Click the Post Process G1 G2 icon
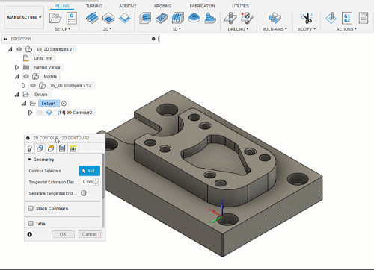 point(347,19)
